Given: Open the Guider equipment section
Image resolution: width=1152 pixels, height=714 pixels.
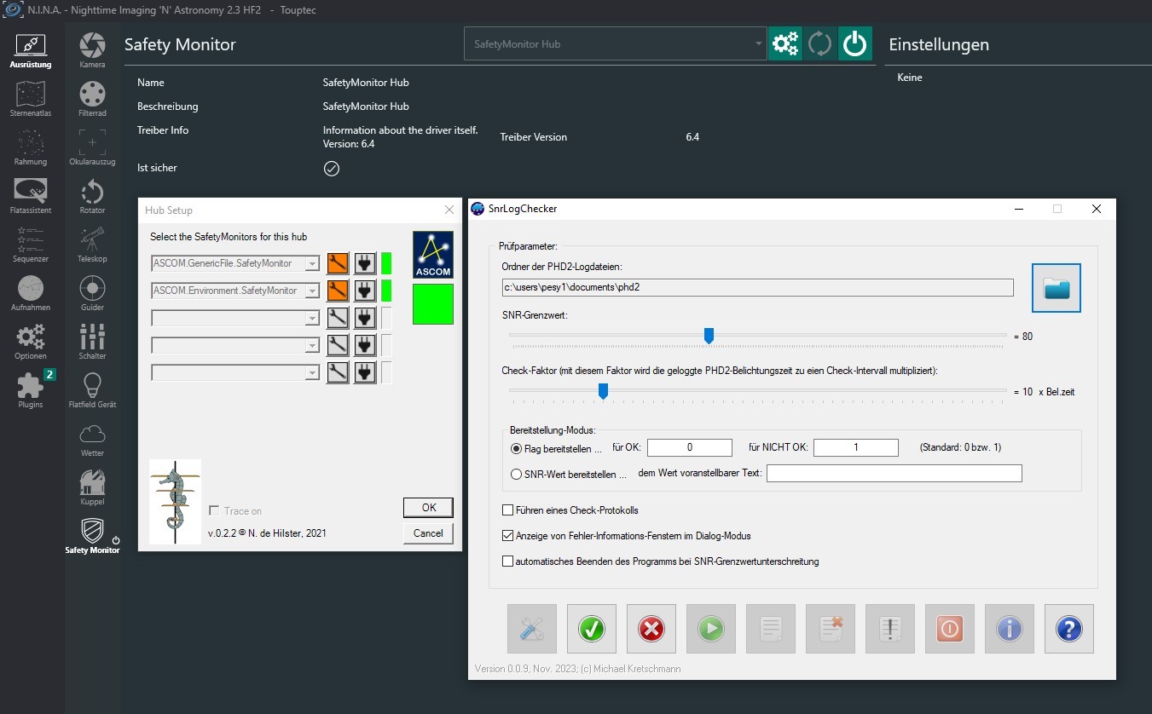Looking at the screenshot, I should (x=92, y=293).
